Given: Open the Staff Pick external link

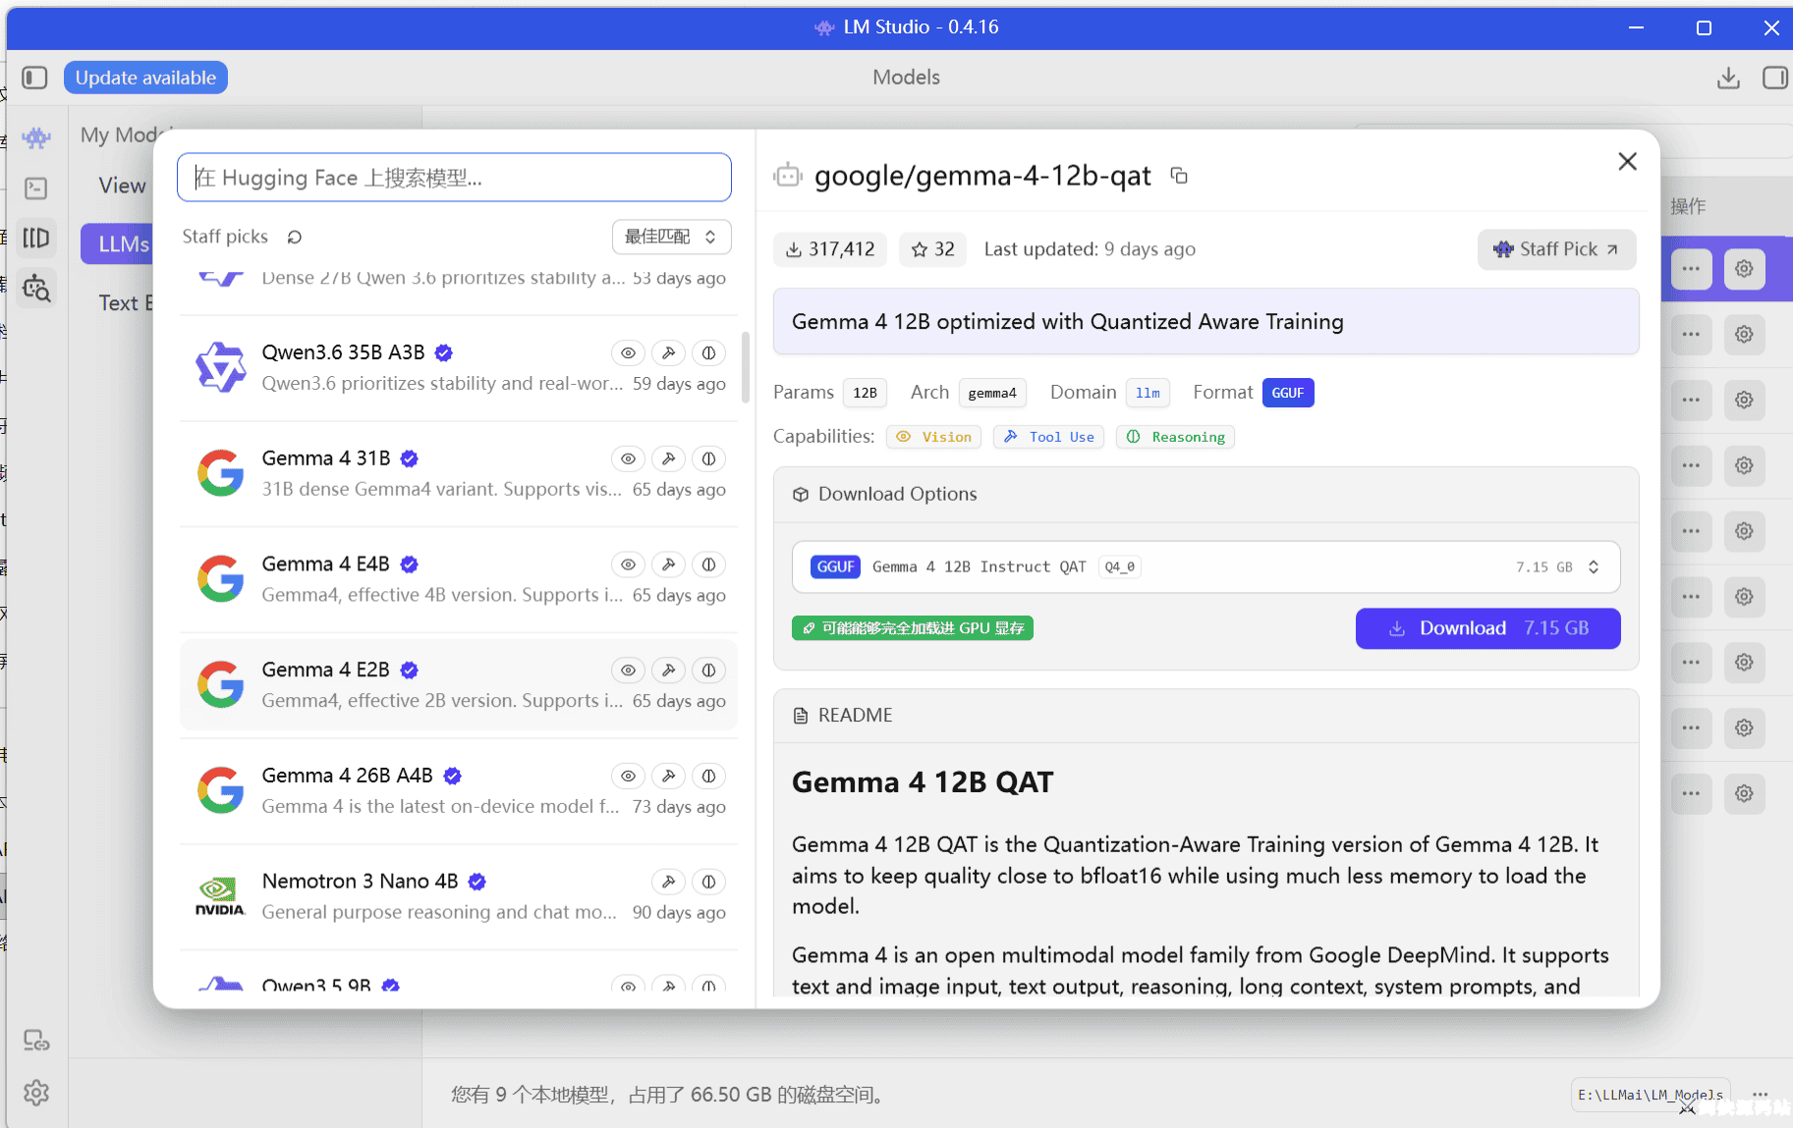Looking at the screenshot, I should [x=1556, y=249].
